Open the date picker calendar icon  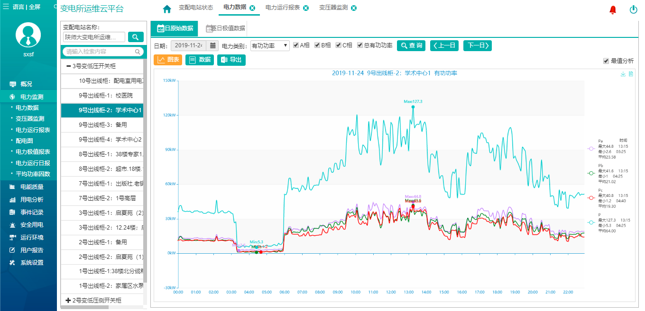[x=213, y=45]
